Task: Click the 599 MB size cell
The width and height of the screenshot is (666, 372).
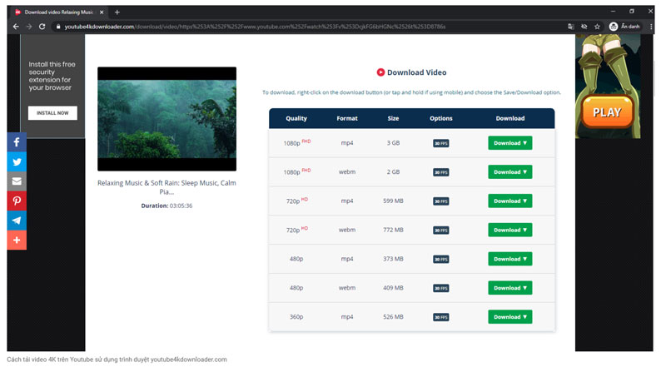Action: [393, 201]
